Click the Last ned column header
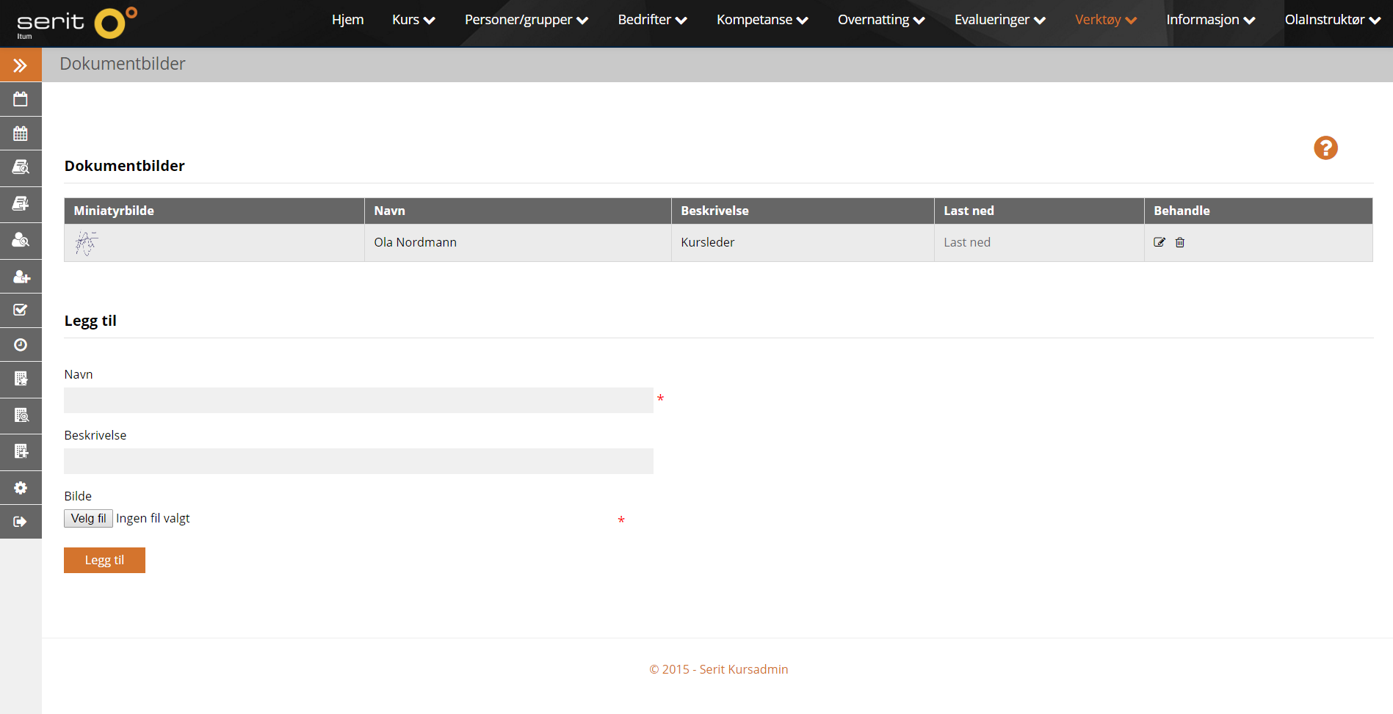1393x714 pixels. pos(1039,211)
